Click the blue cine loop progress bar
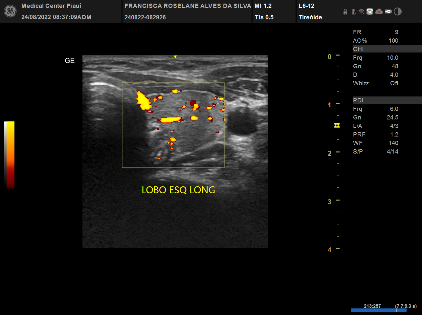Screen dimensions: 422x315 378,310
